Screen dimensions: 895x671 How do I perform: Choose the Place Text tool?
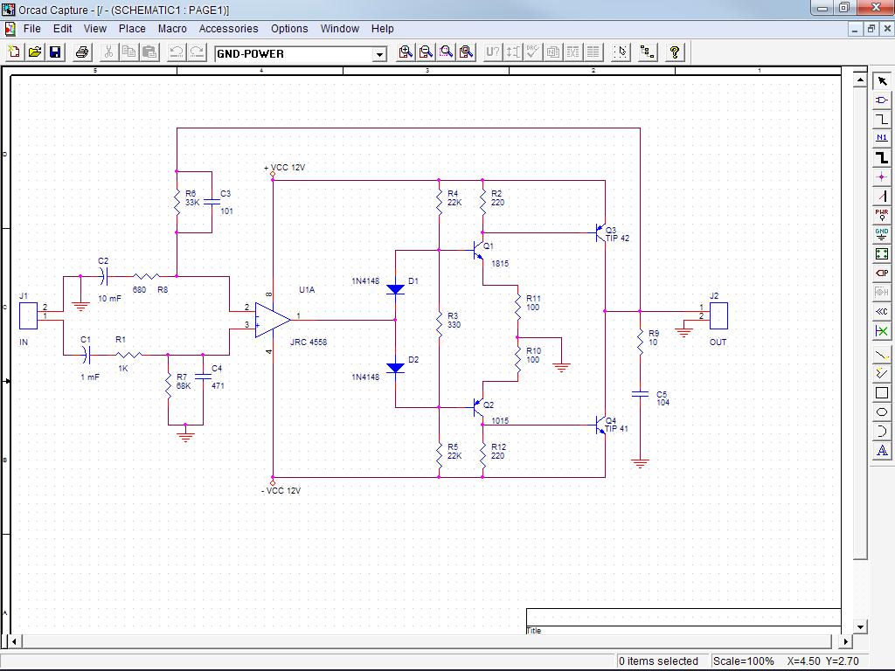click(x=882, y=451)
